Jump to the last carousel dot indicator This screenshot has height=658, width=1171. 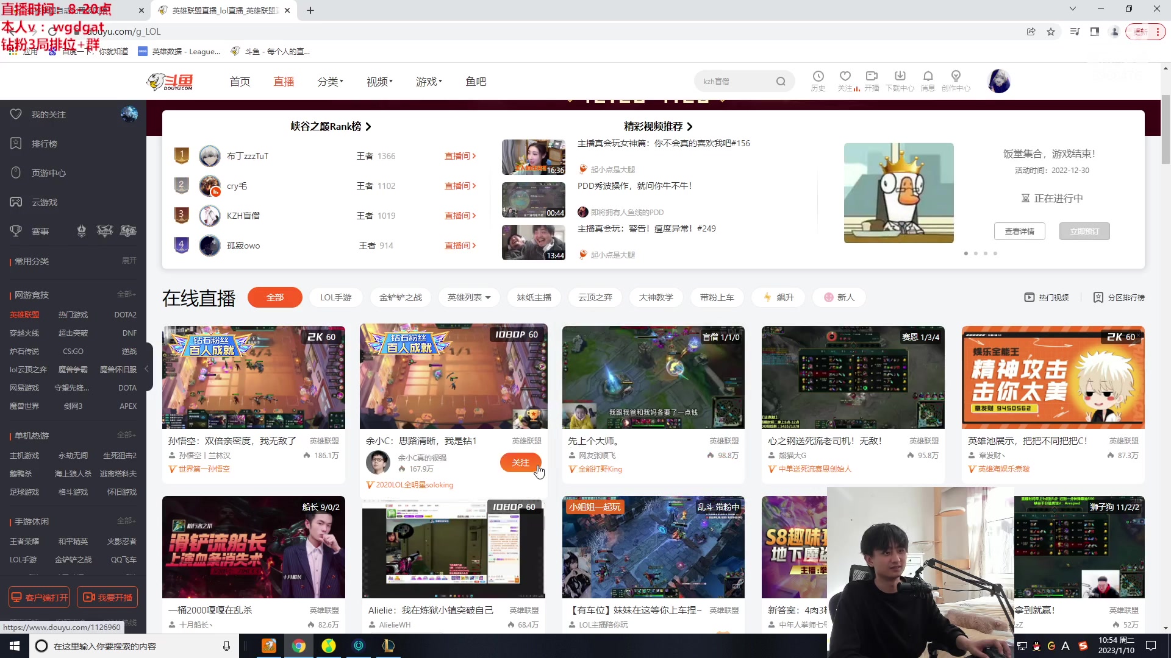click(x=995, y=253)
